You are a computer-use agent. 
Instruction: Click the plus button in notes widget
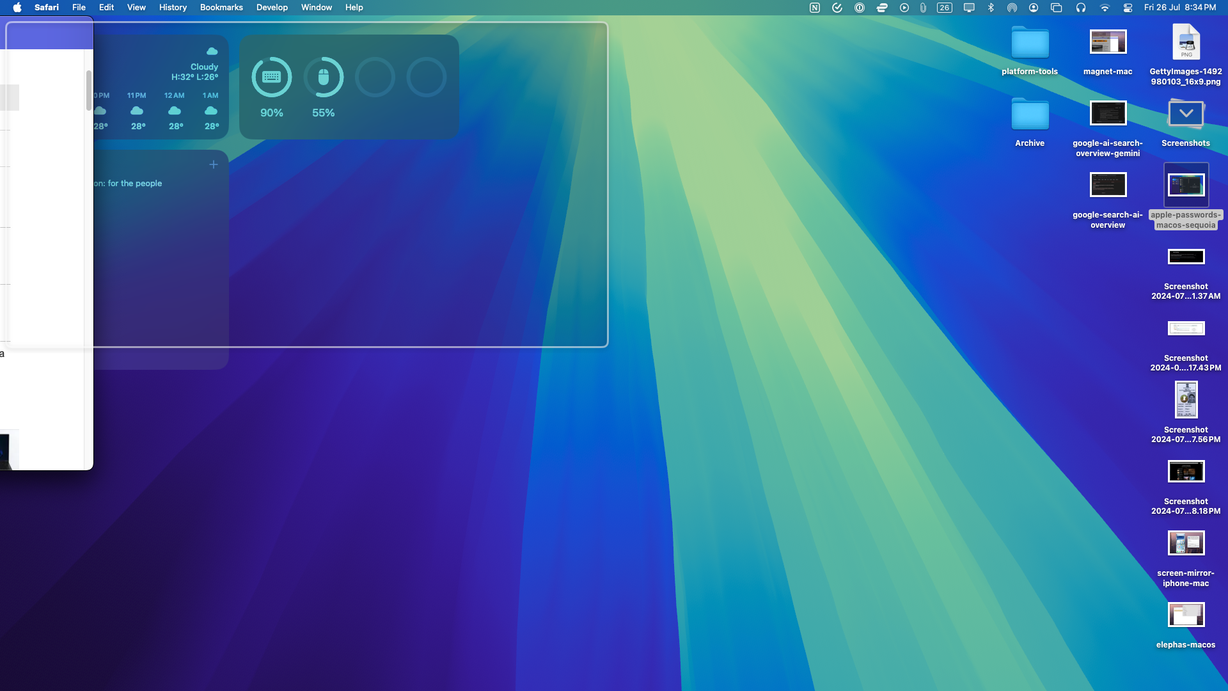pyautogui.click(x=214, y=164)
